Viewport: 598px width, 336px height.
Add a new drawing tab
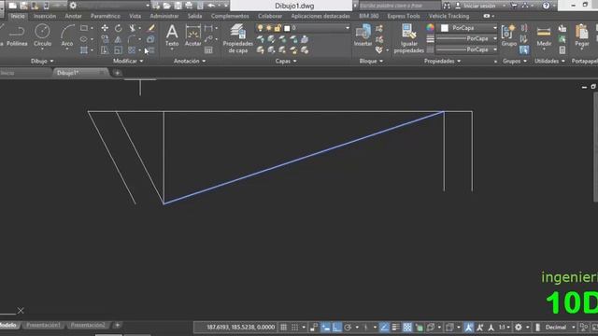pos(118,73)
